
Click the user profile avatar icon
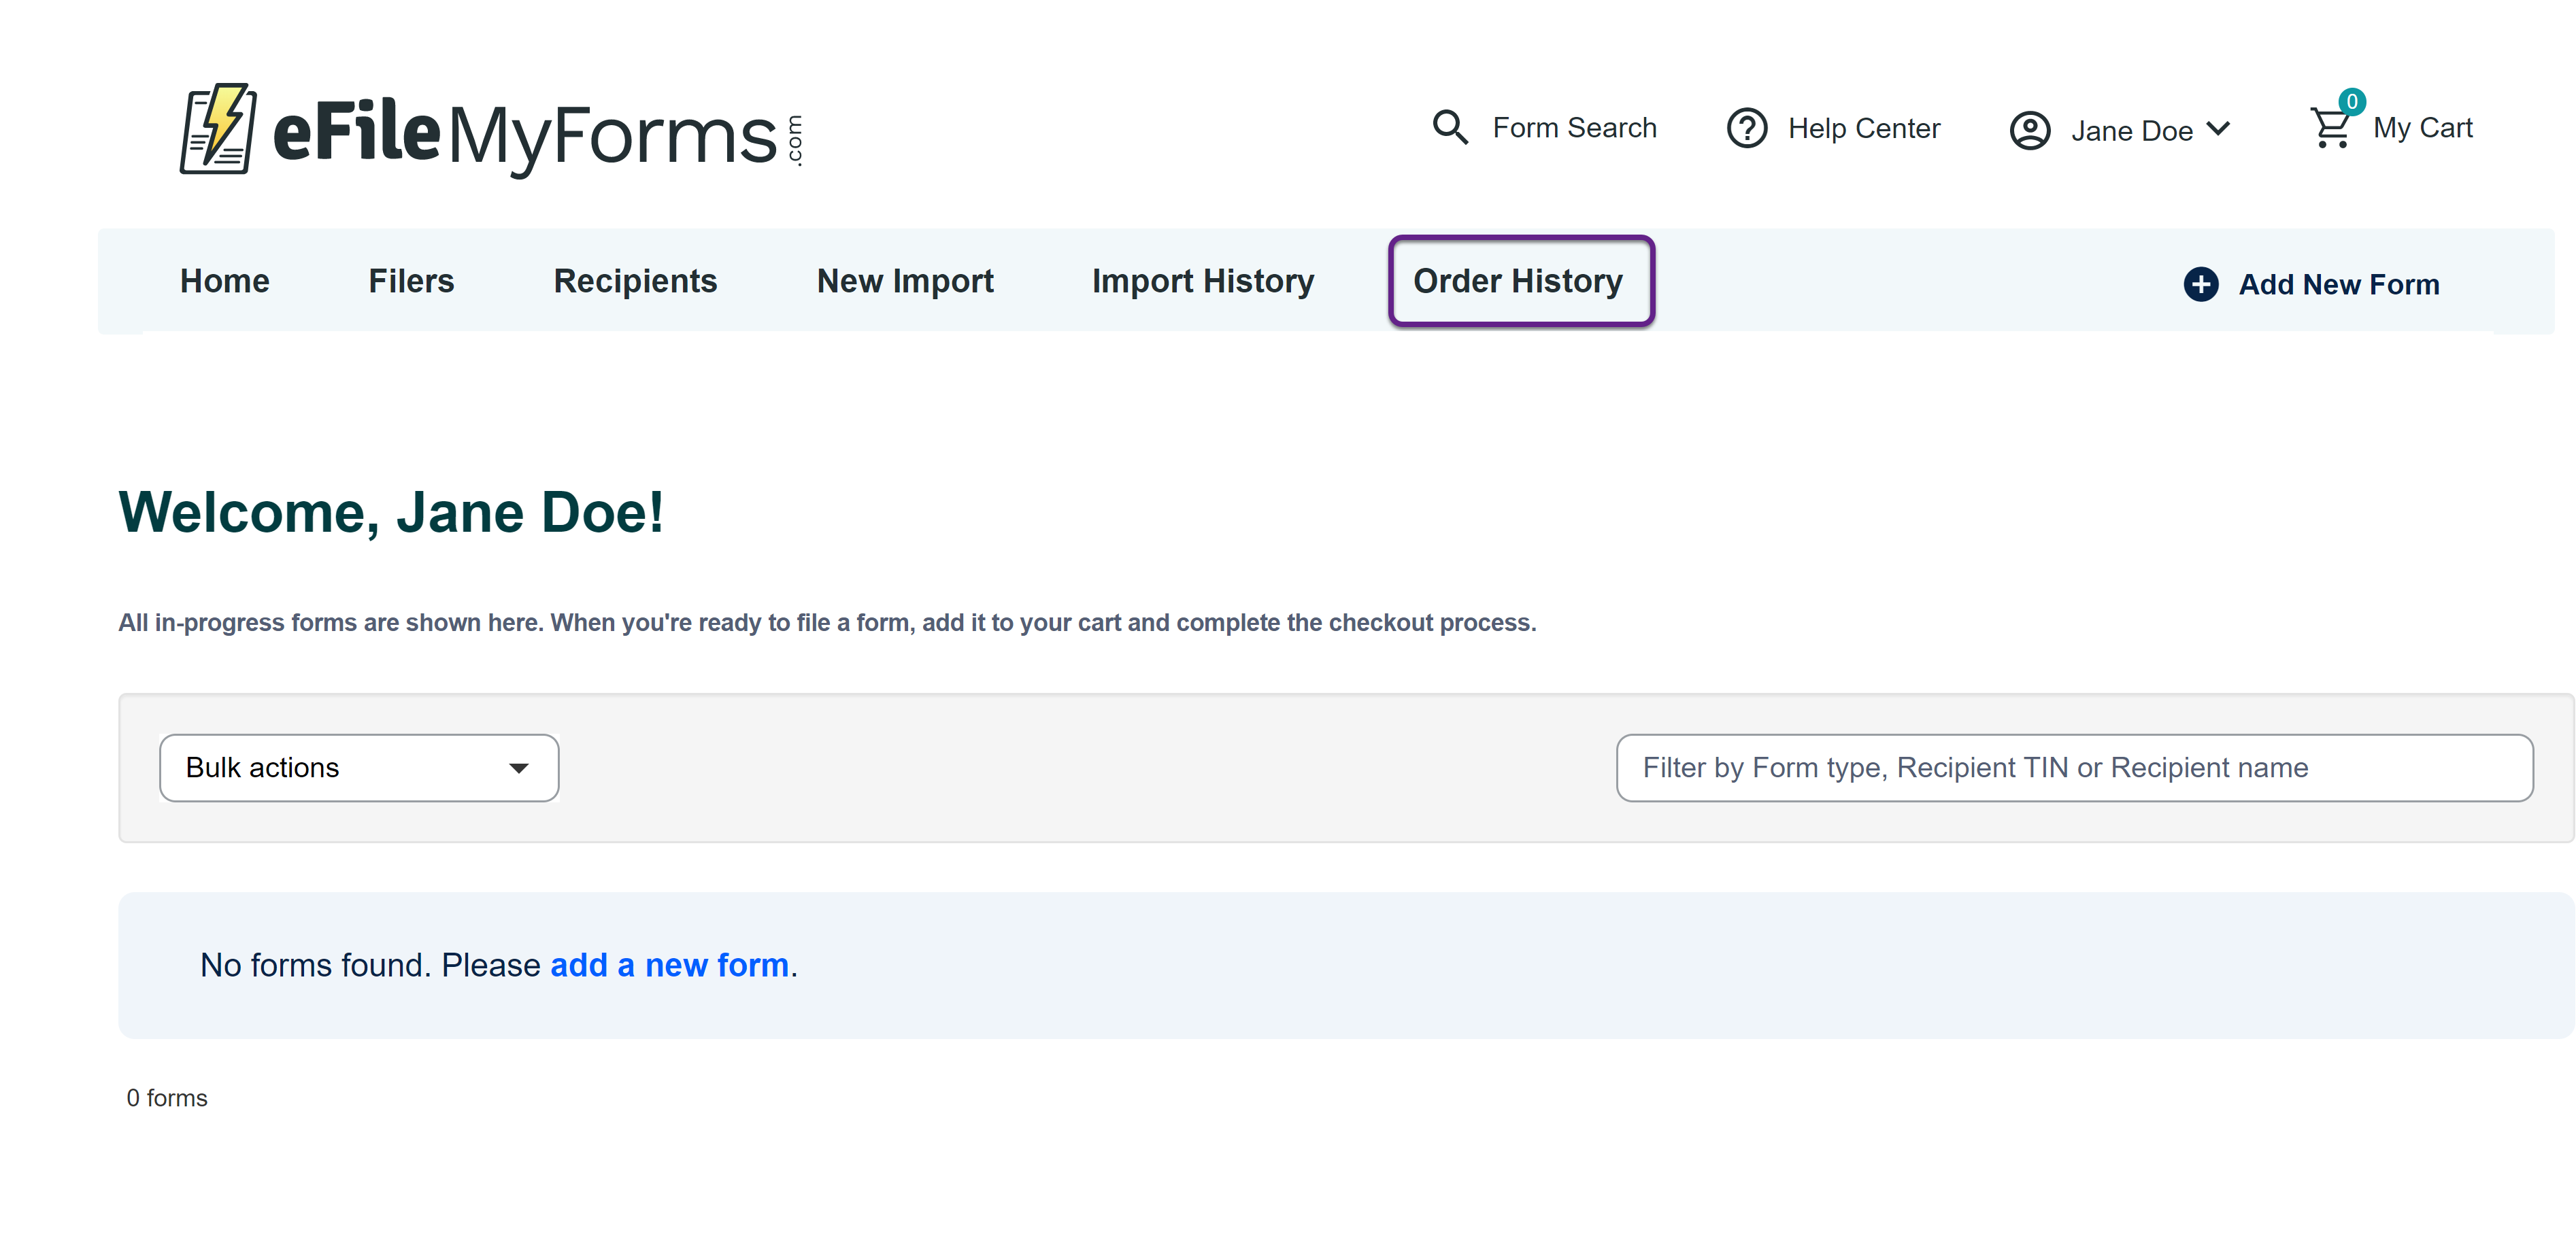coord(2029,131)
